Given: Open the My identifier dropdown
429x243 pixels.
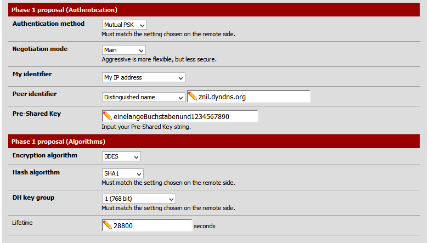Looking at the screenshot, I should pyautogui.click(x=144, y=77).
